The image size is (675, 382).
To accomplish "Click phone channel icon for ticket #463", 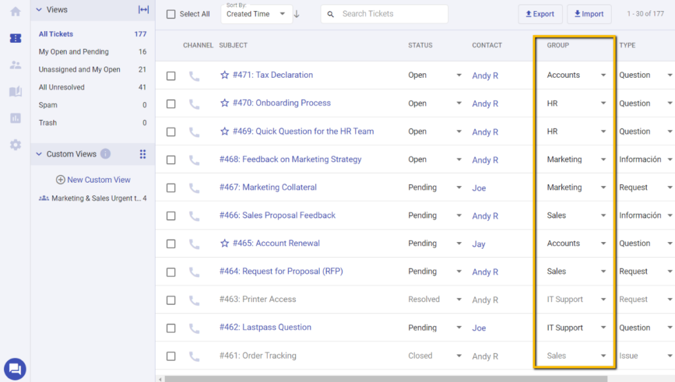I will pyautogui.click(x=194, y=300).
